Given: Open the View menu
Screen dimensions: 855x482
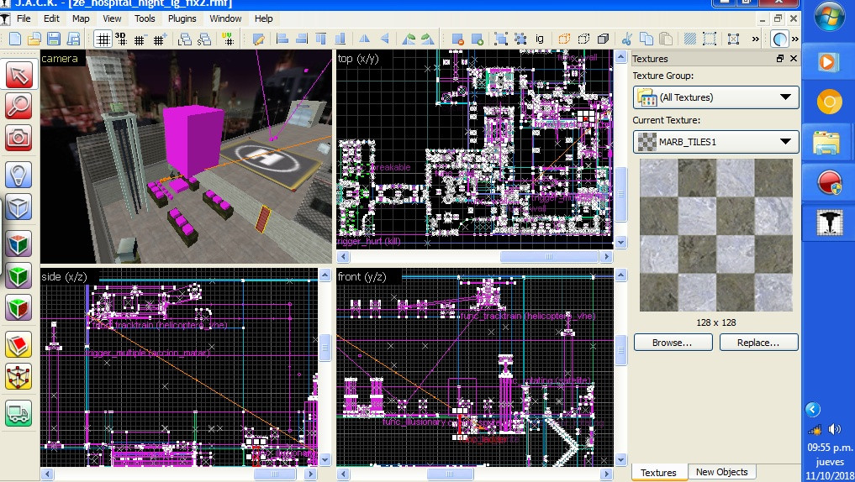Looking at the screenshot, I should click(112, 18).
